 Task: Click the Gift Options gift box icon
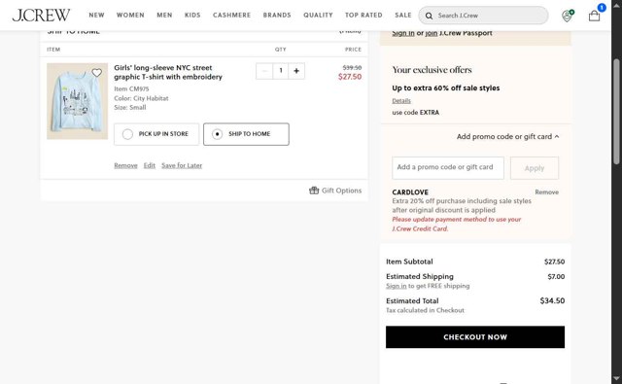(314, 191)
